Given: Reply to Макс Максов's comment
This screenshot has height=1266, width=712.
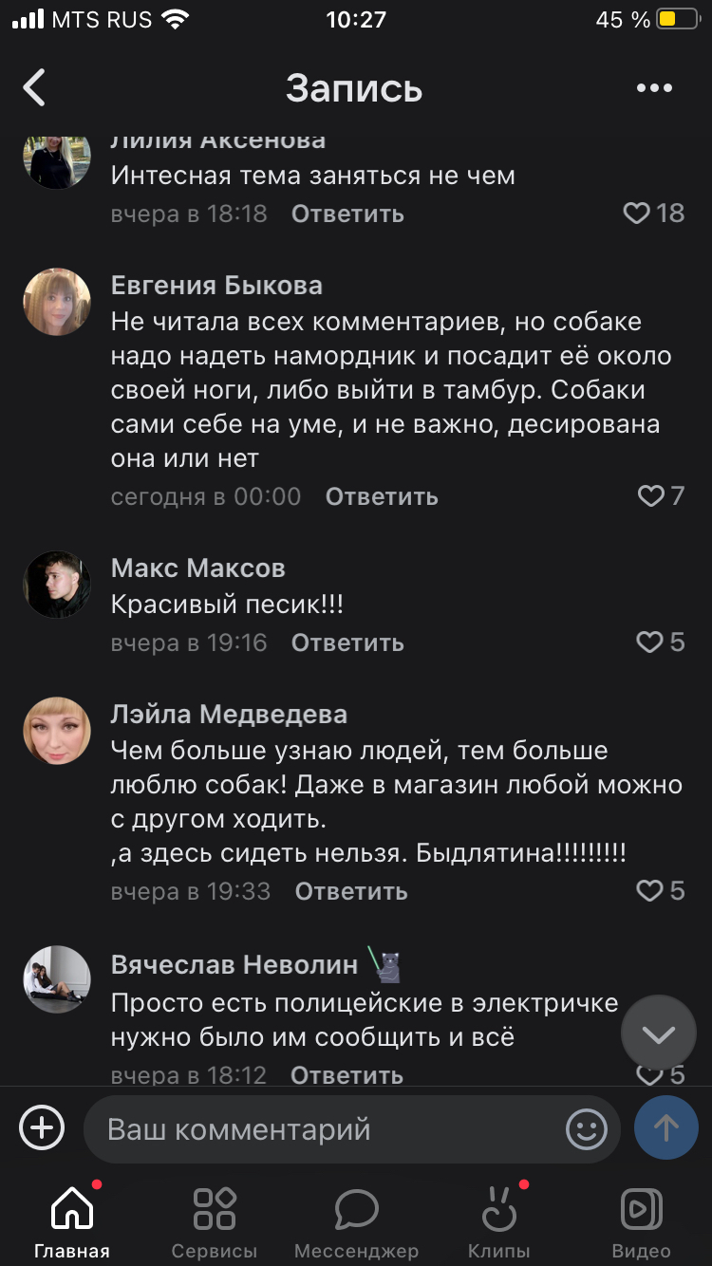Looking at the screenshot, I should coord(347,642).
